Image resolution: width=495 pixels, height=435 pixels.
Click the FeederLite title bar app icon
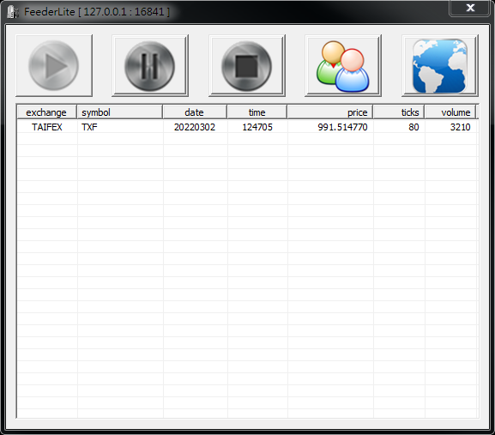click(x=12, y=12)
